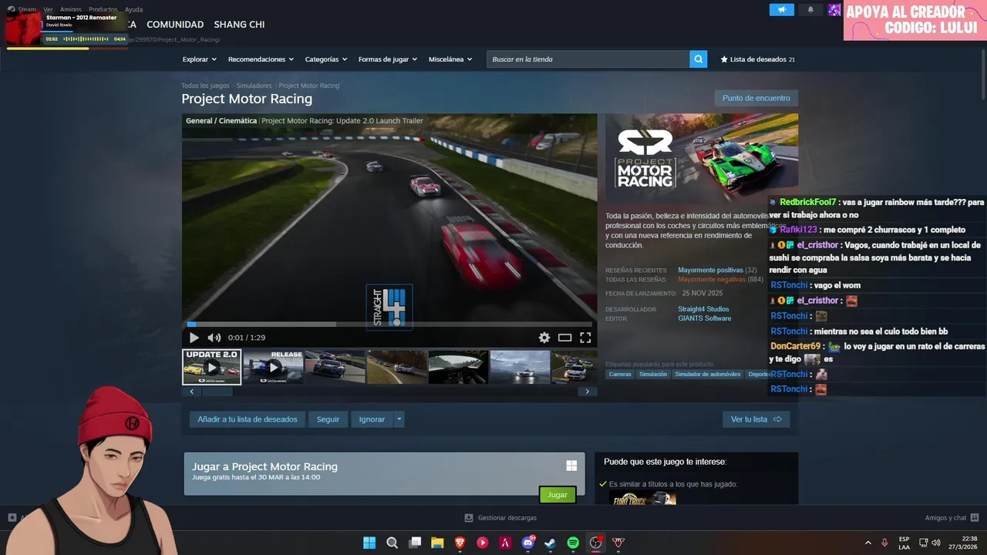Click the green Jugar button
987x555 pixels.
click(x=558, y=495)
